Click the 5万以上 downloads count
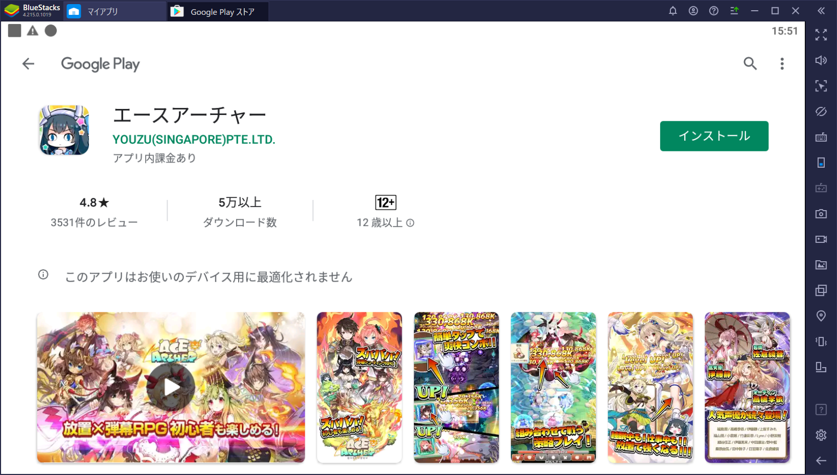Viewport: 837px width, 475px height. point(240,202)
